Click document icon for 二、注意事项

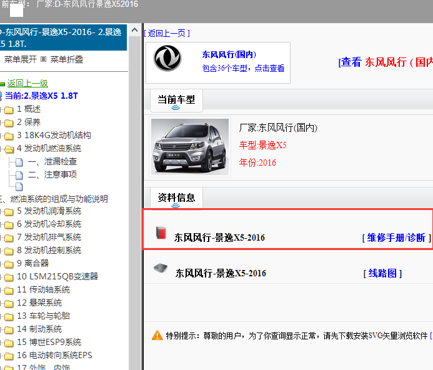pyautogui.click(x=19, y=175)
